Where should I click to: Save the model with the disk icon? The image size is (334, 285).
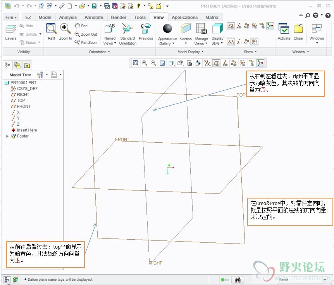point(95,6)
